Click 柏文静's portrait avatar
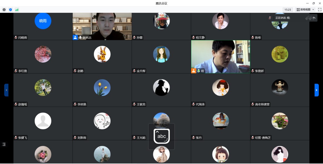323x164 pixels. pyautogui.click(x=221, y=21)
